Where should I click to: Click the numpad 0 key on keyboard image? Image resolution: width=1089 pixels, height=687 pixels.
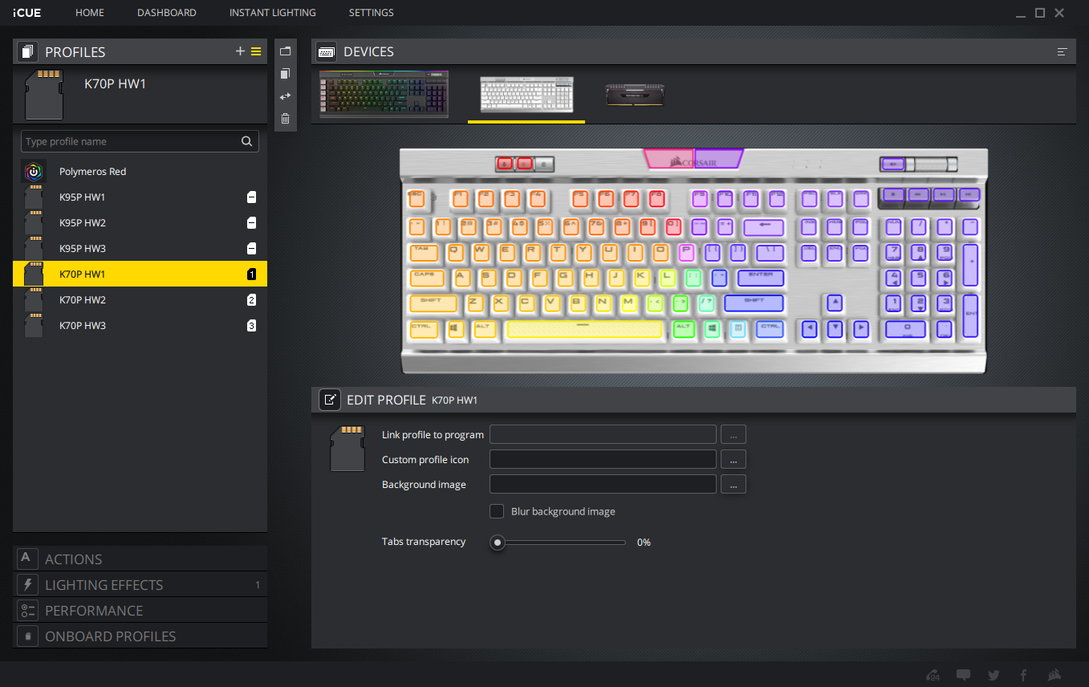(905, 329)
